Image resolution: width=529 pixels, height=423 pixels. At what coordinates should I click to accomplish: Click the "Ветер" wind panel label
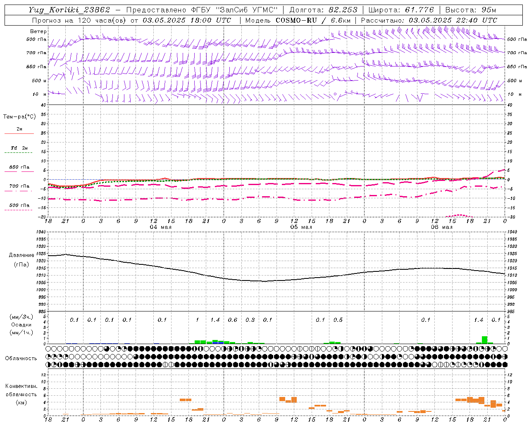click(x=38, y=31)
